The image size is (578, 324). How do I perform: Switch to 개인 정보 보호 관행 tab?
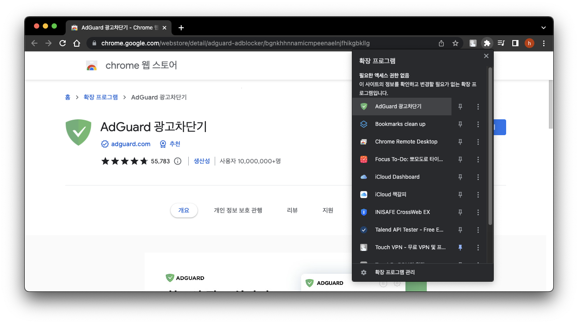coord(238,210)
